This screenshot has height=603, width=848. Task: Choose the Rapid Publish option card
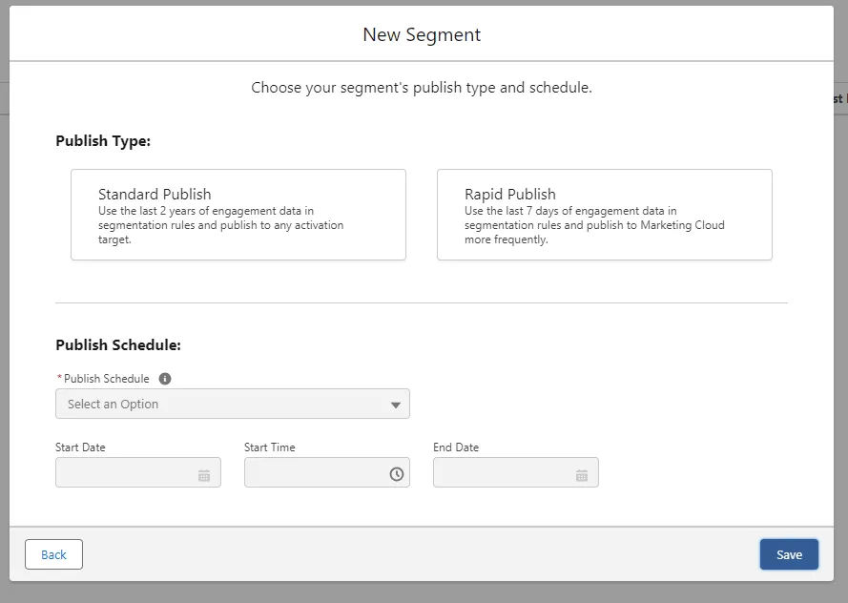(604, 215)
